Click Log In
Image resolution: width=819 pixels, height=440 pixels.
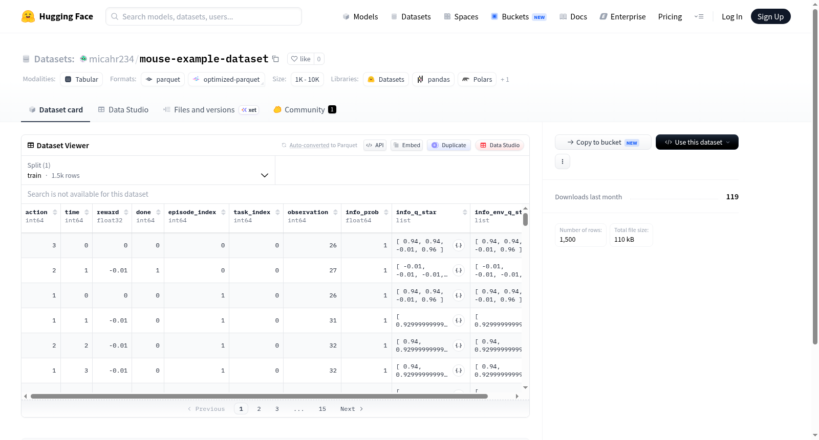[732, 16]
